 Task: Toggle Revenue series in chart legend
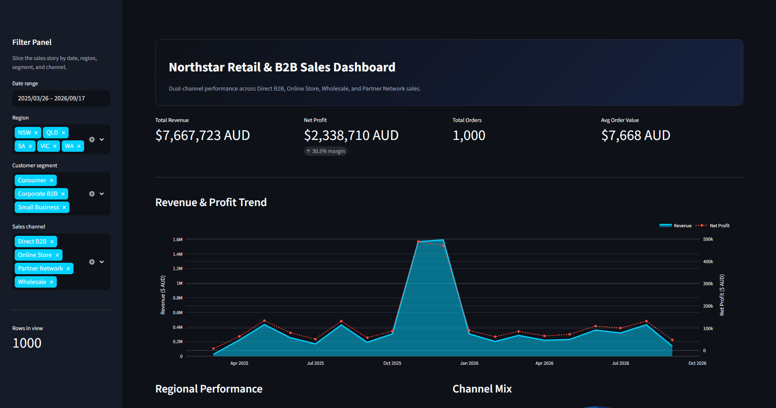[x=676, y=226]
